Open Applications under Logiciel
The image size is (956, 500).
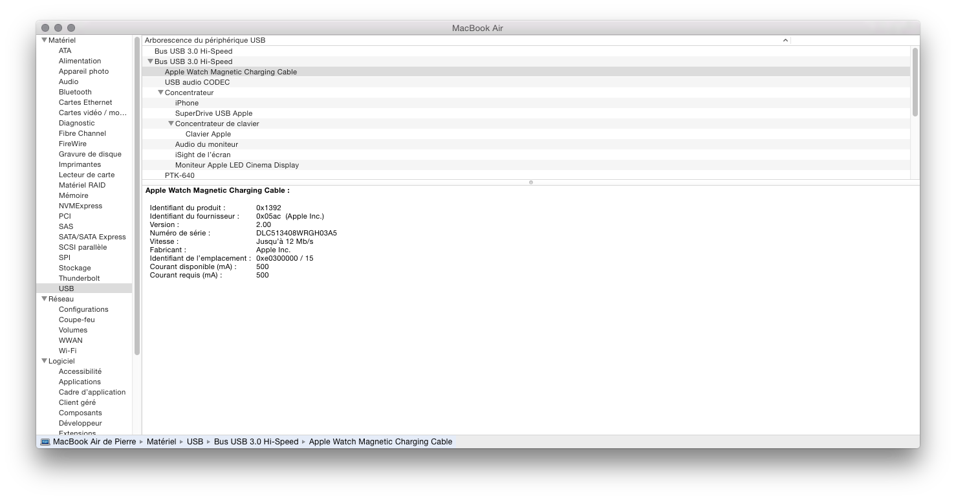[80, 382]
